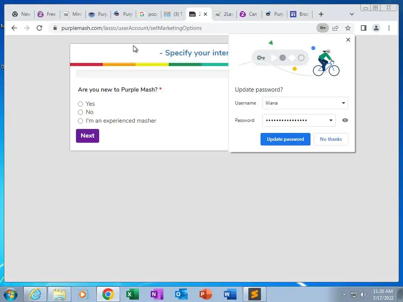Decline with No thanks button
Screen dimensions: 403x302
pos(331,139)
